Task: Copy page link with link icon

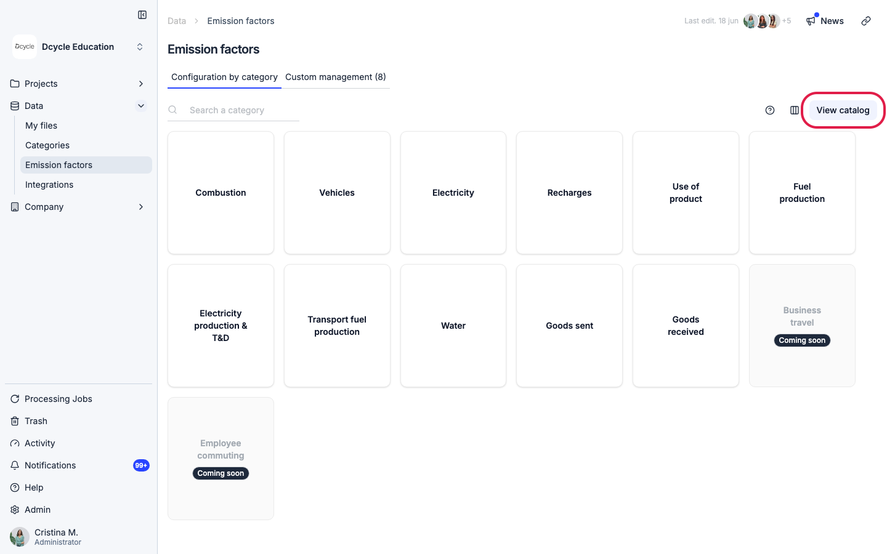Action: click(866, 21)
